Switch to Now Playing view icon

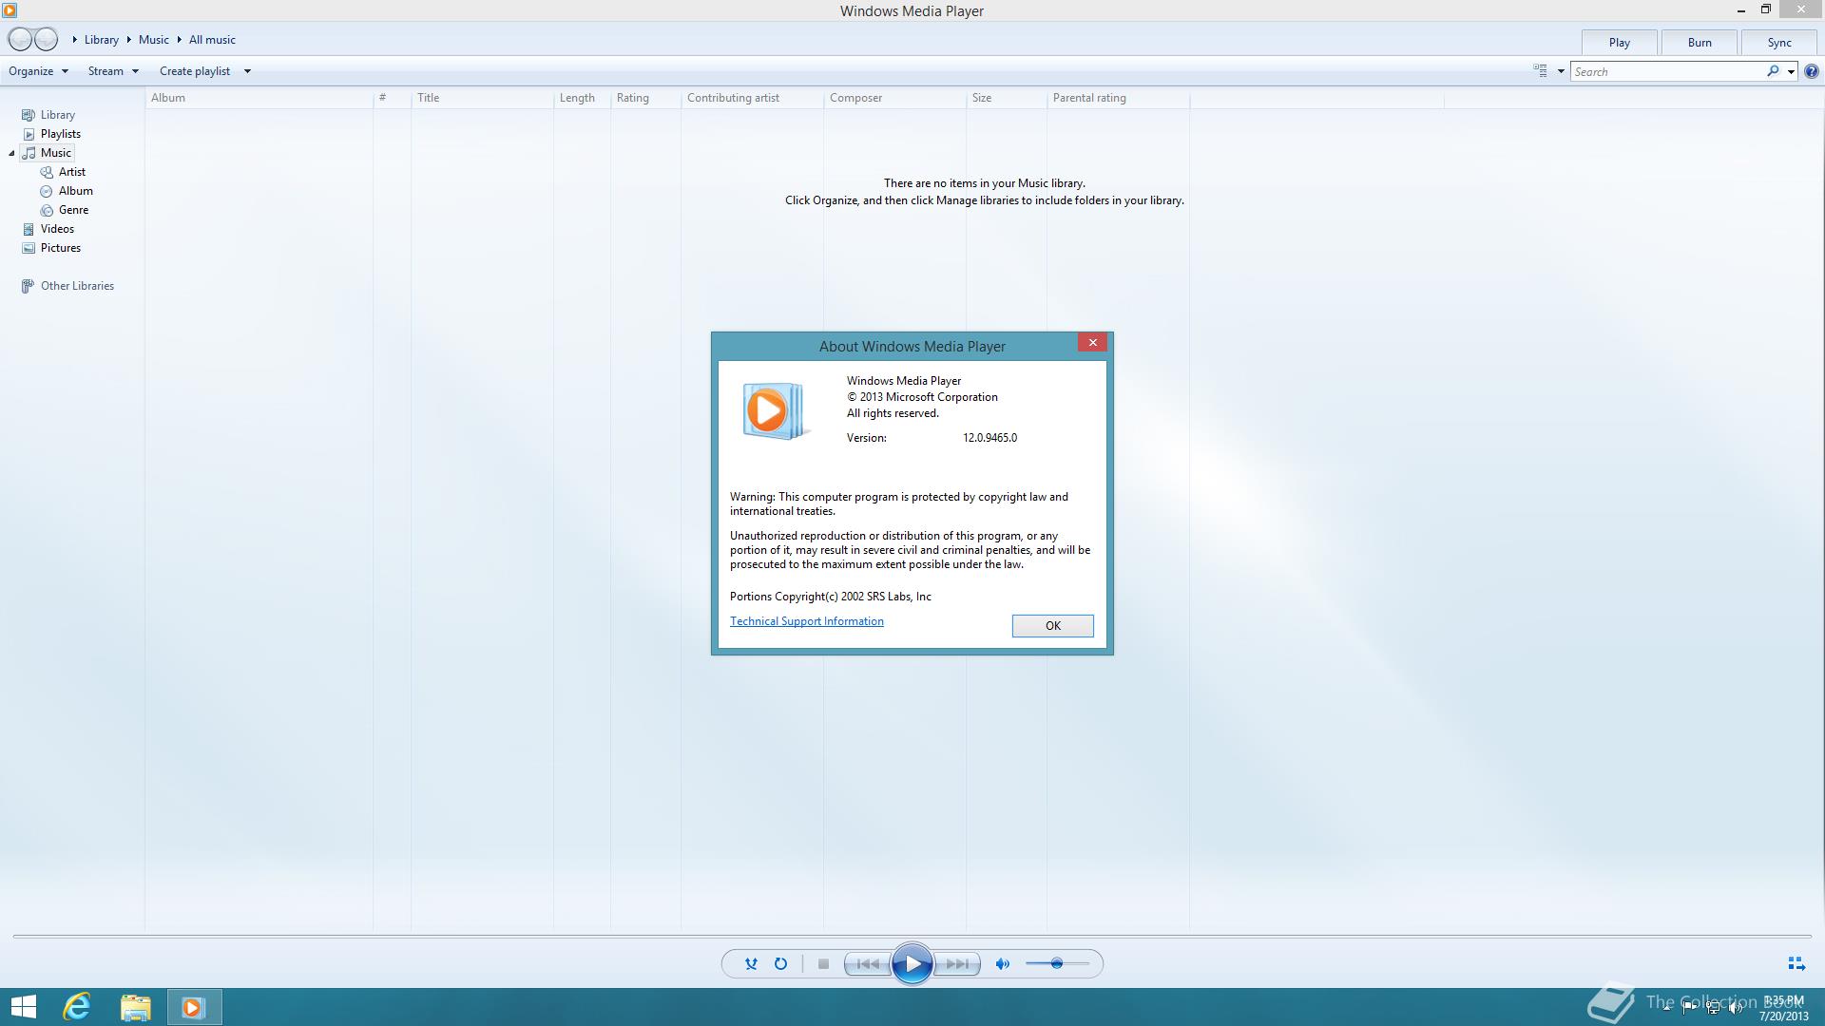tap(1796, 963)
